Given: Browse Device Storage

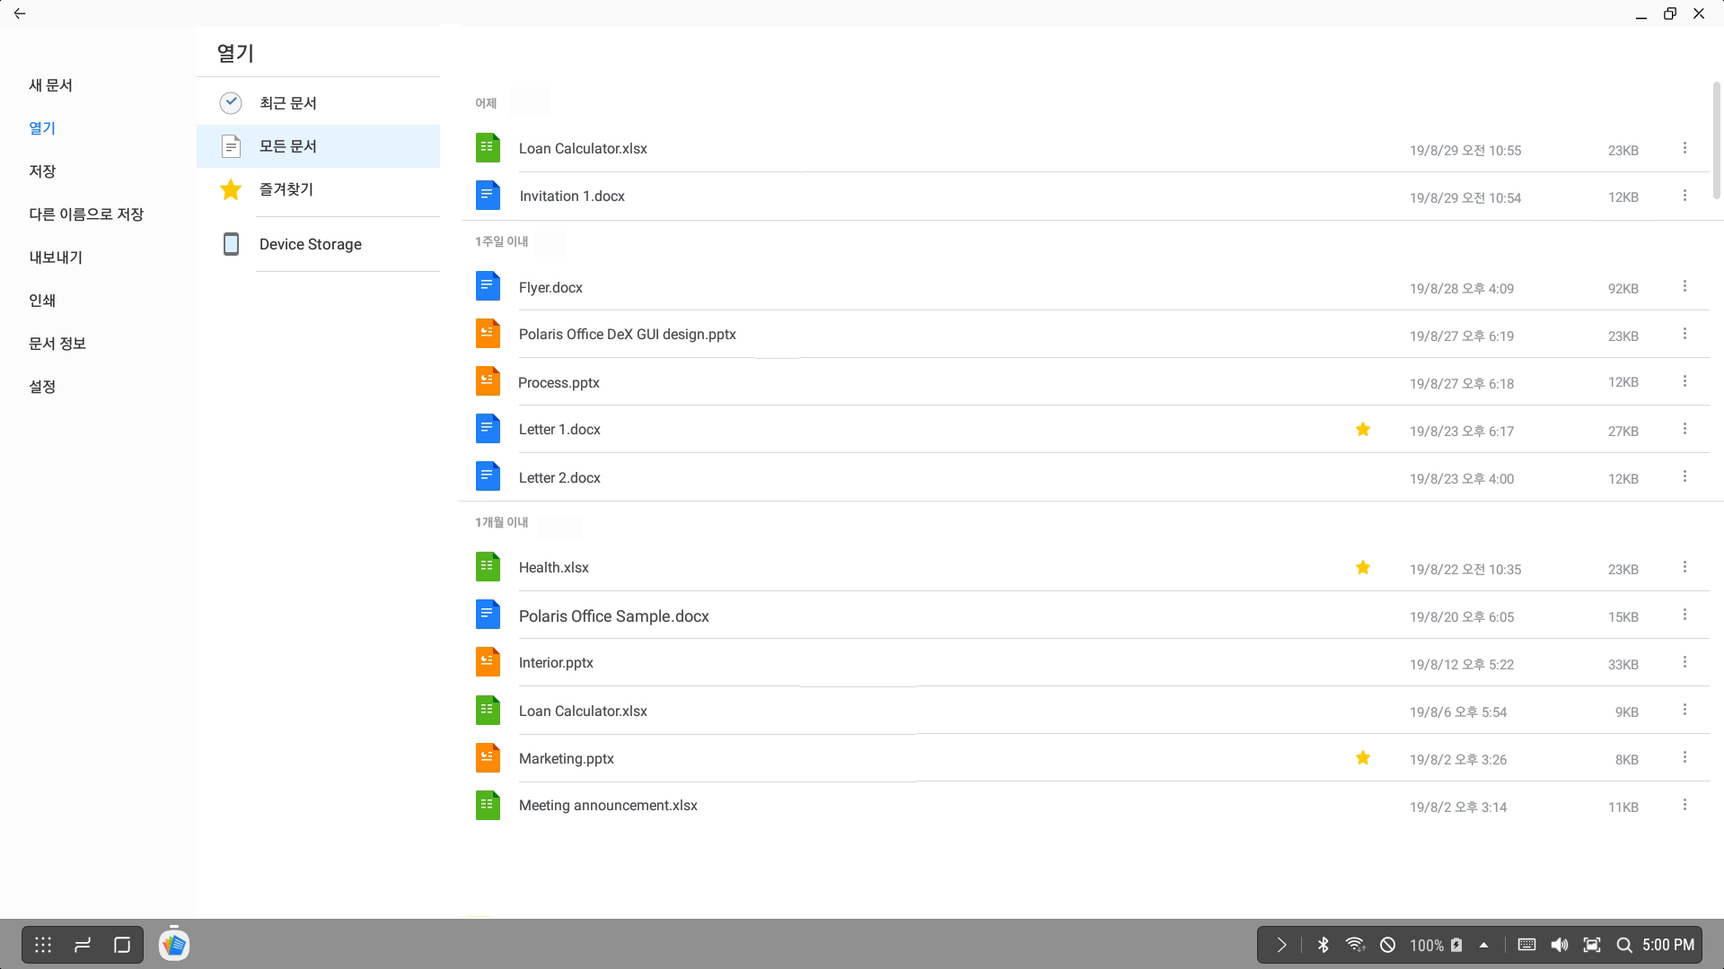Looking at the screenshot, I should click(318, 244).
